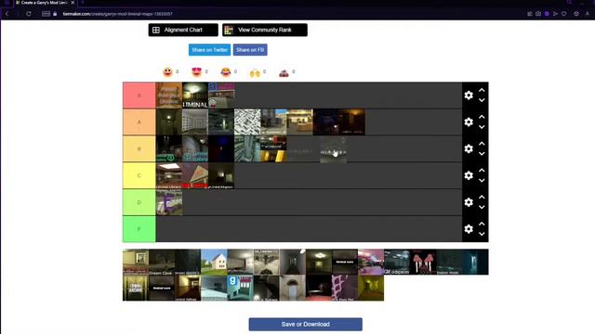Screen dimensions: 595x334
Task: Select the pink lounge room thumbnail
Action: tap(371, 262)
